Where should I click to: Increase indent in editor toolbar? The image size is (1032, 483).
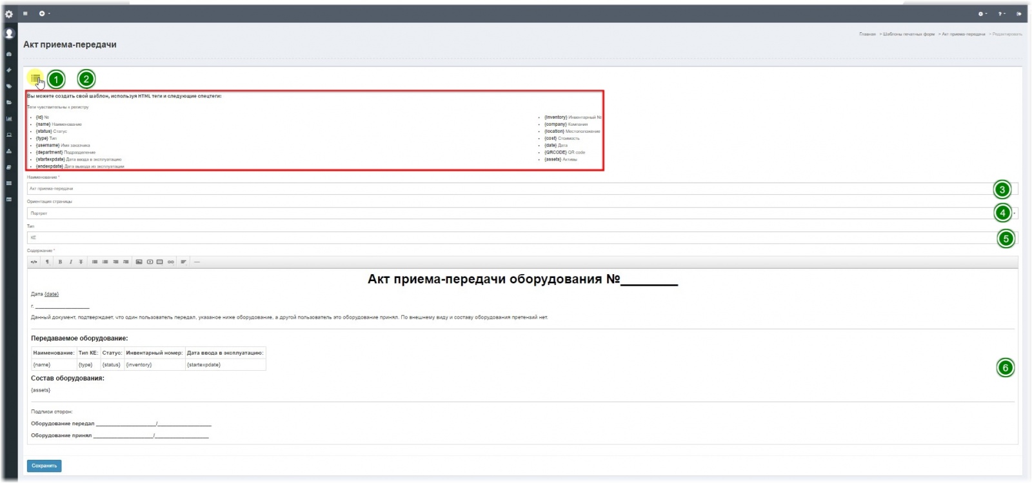click(126, 262)
